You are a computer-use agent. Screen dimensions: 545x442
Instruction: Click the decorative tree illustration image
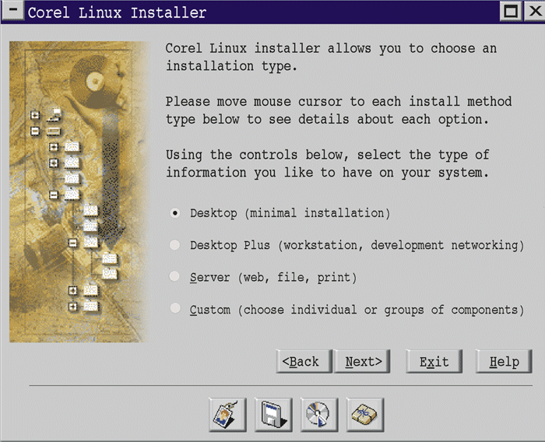pos(79,191)
